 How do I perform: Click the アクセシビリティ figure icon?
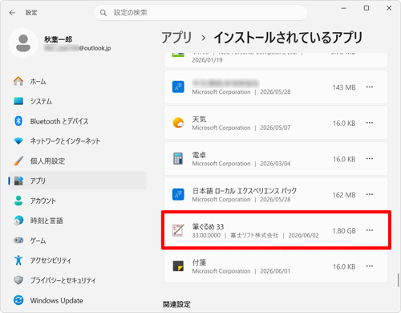18,260
